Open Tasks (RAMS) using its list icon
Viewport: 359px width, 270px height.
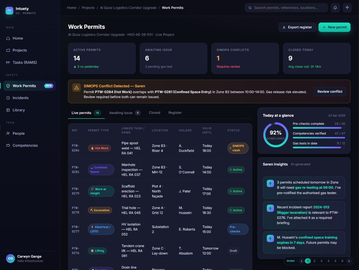[8, 62]
